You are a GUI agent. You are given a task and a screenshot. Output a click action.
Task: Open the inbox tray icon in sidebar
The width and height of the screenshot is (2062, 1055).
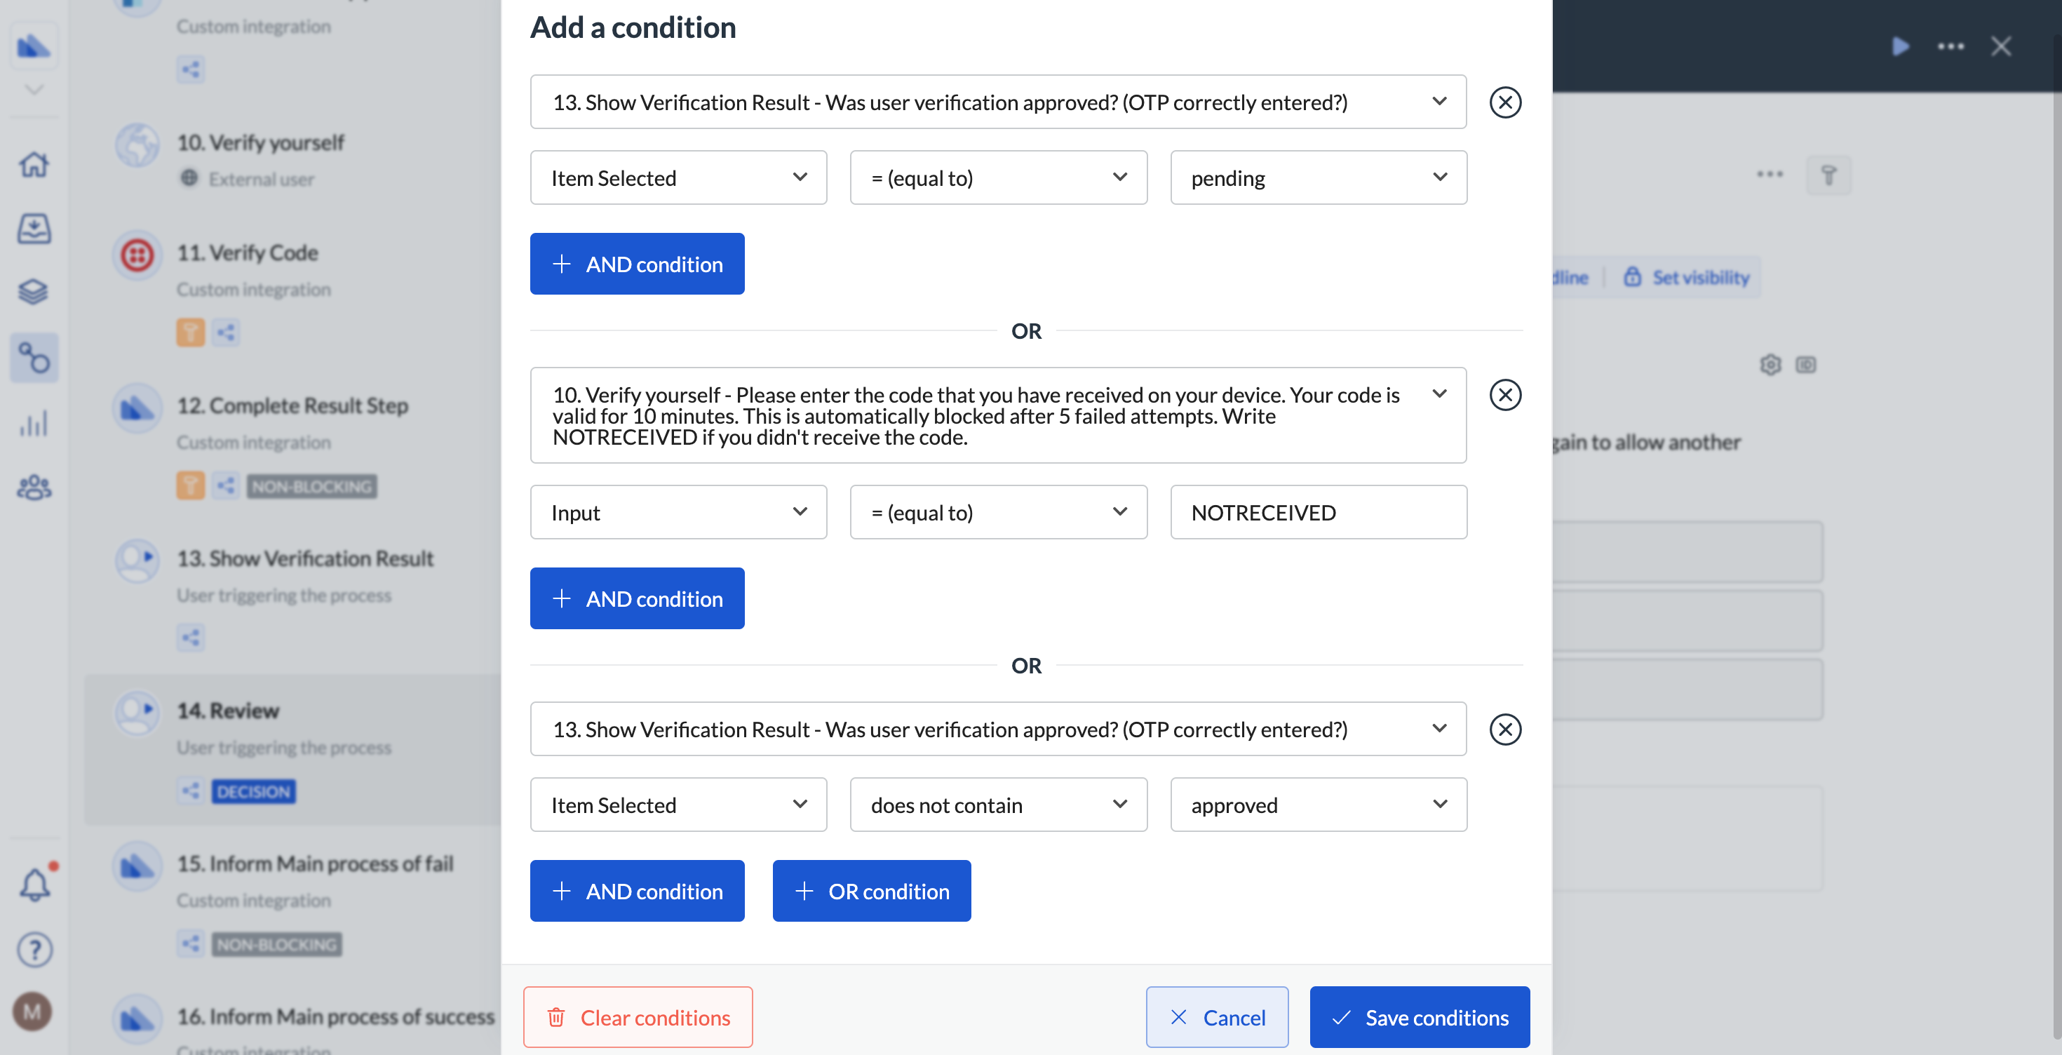point(34,229)
